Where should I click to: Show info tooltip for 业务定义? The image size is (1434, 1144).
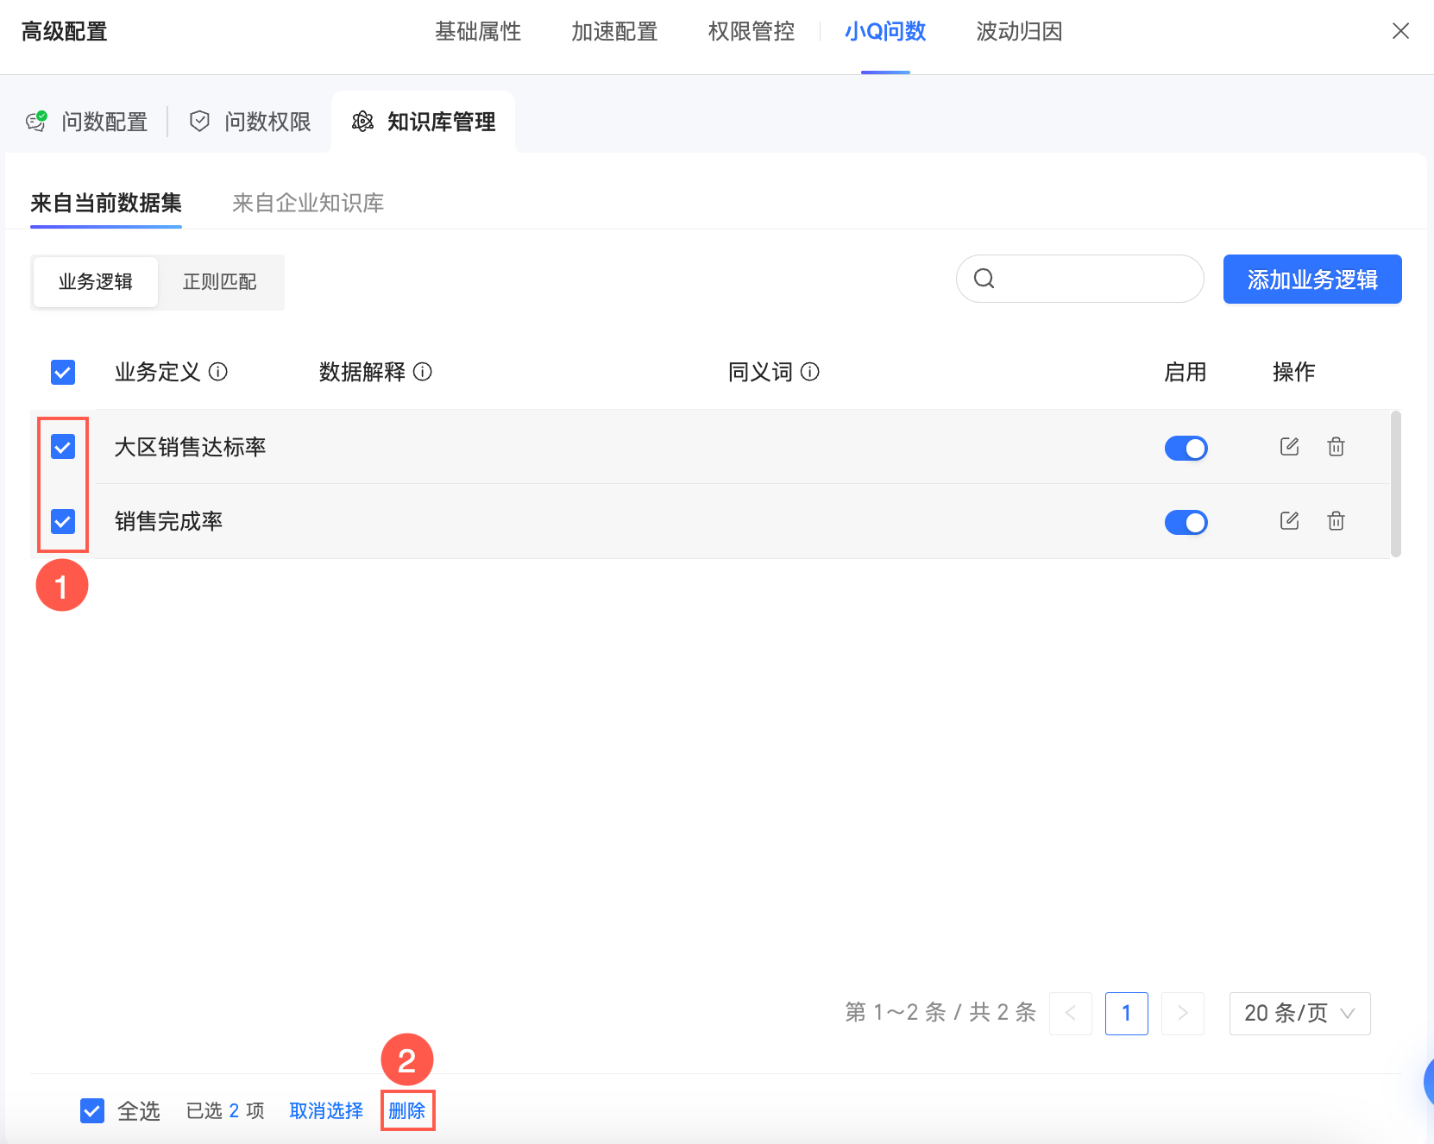coord(218,372)
